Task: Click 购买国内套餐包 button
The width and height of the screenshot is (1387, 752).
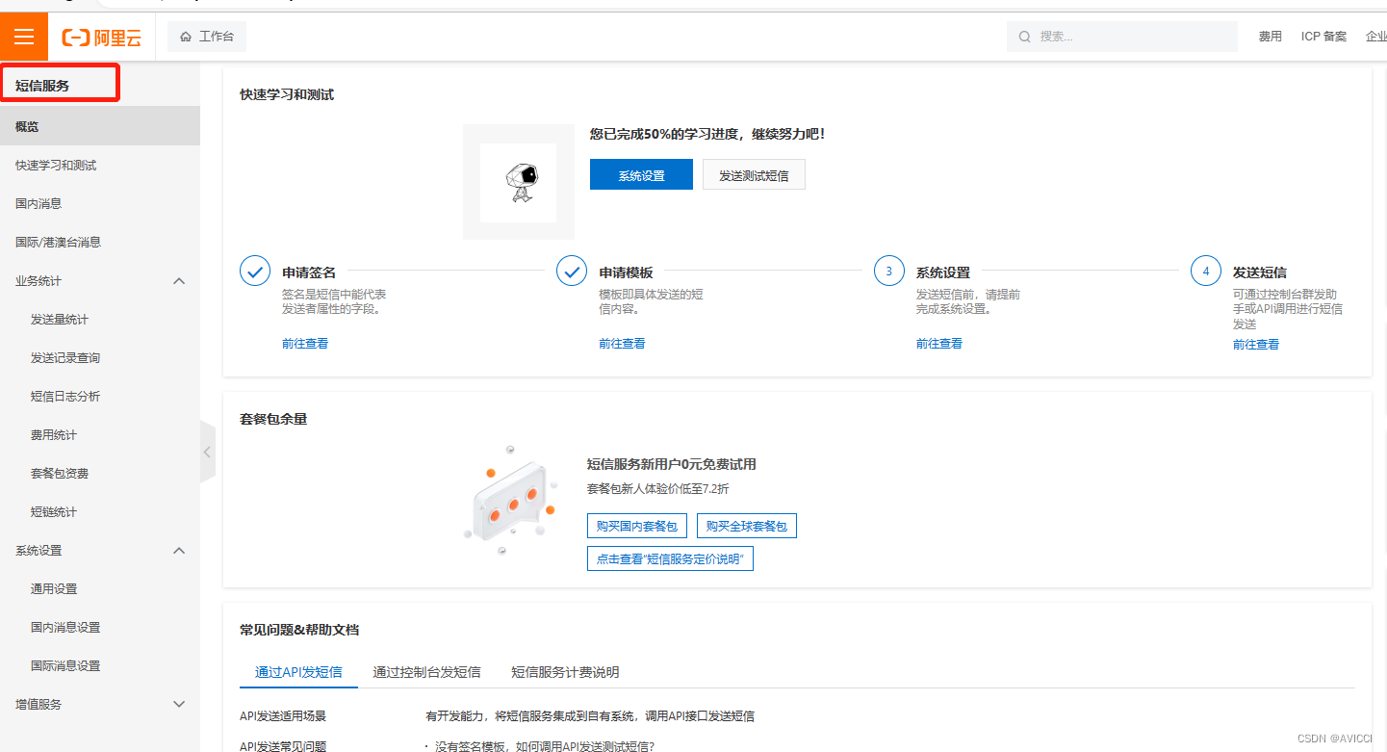Action: 637,526
